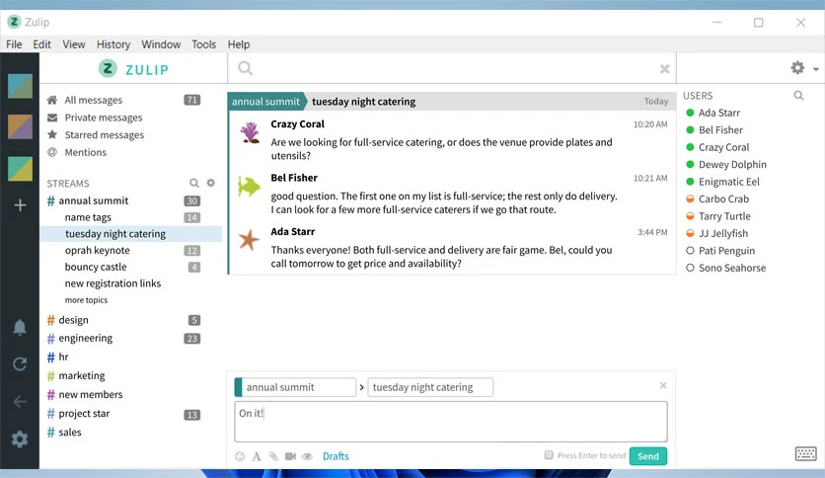Enable Press Enter to send checkbox
Image resolution: width=825 pixels, height=478 pixels.
point(549,455)
